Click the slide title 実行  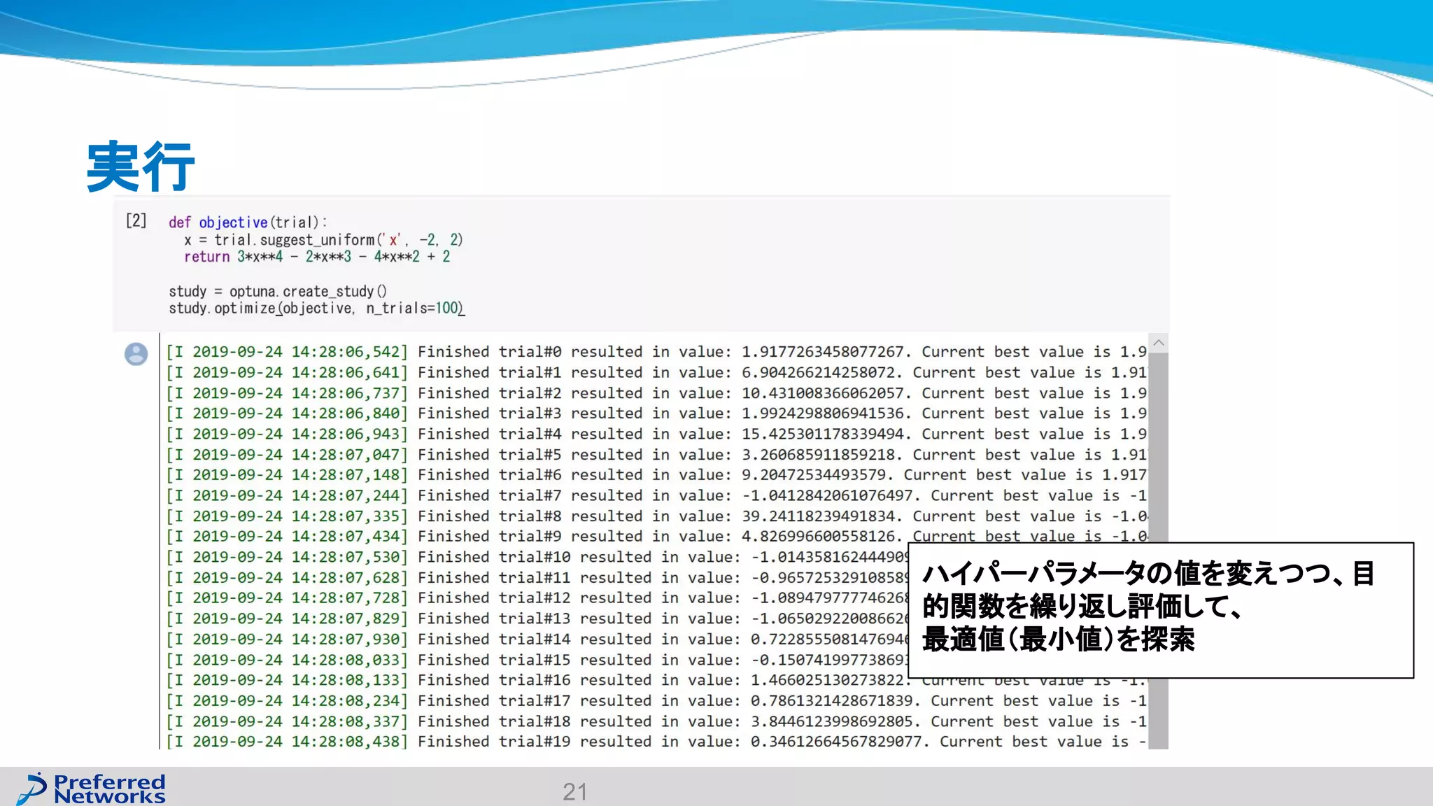point(140,167)
